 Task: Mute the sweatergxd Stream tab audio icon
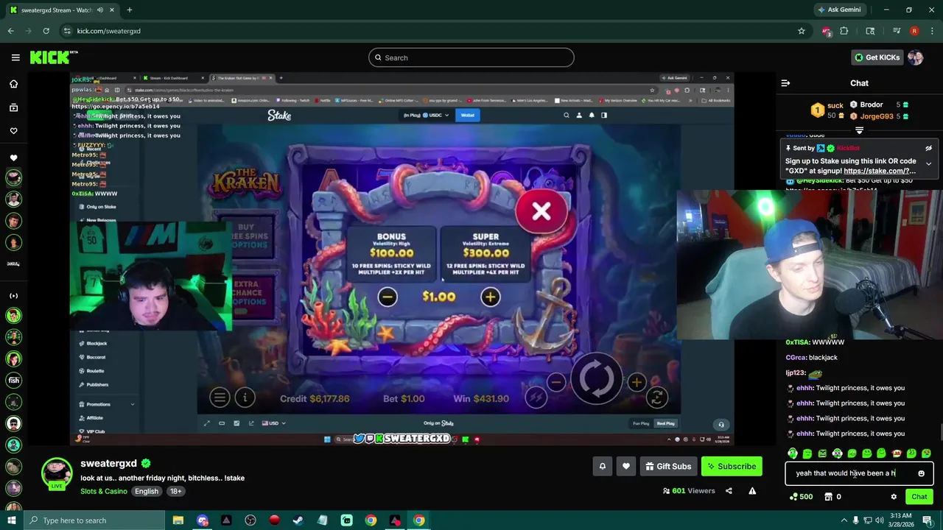coord(100,10)
